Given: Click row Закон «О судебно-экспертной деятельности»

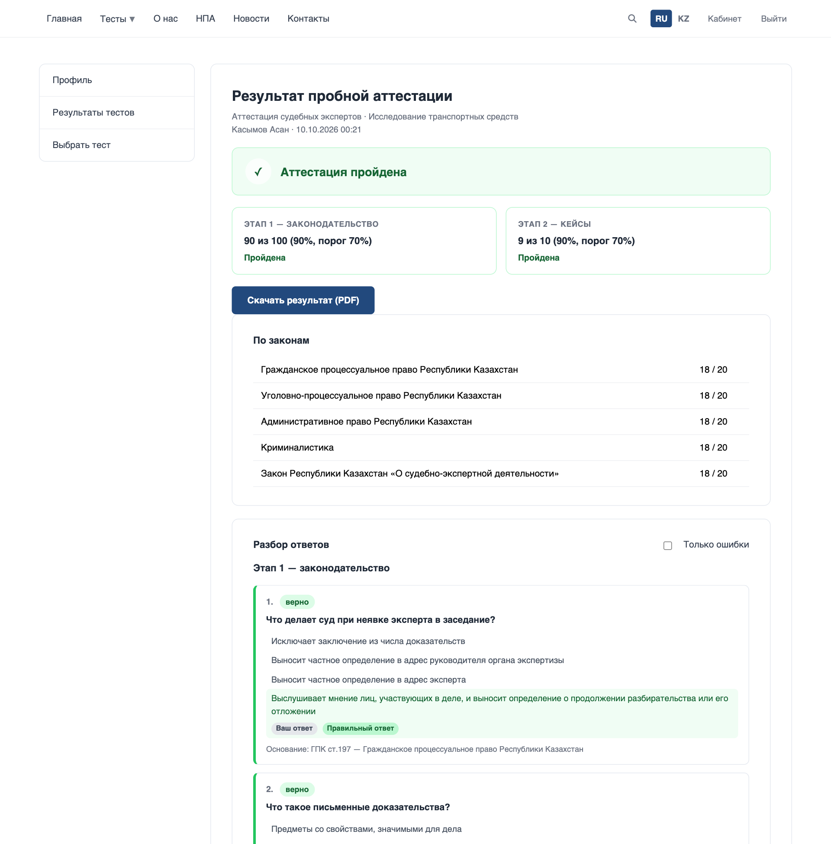Looking at the screenshot, I should (x=501, y=474).
